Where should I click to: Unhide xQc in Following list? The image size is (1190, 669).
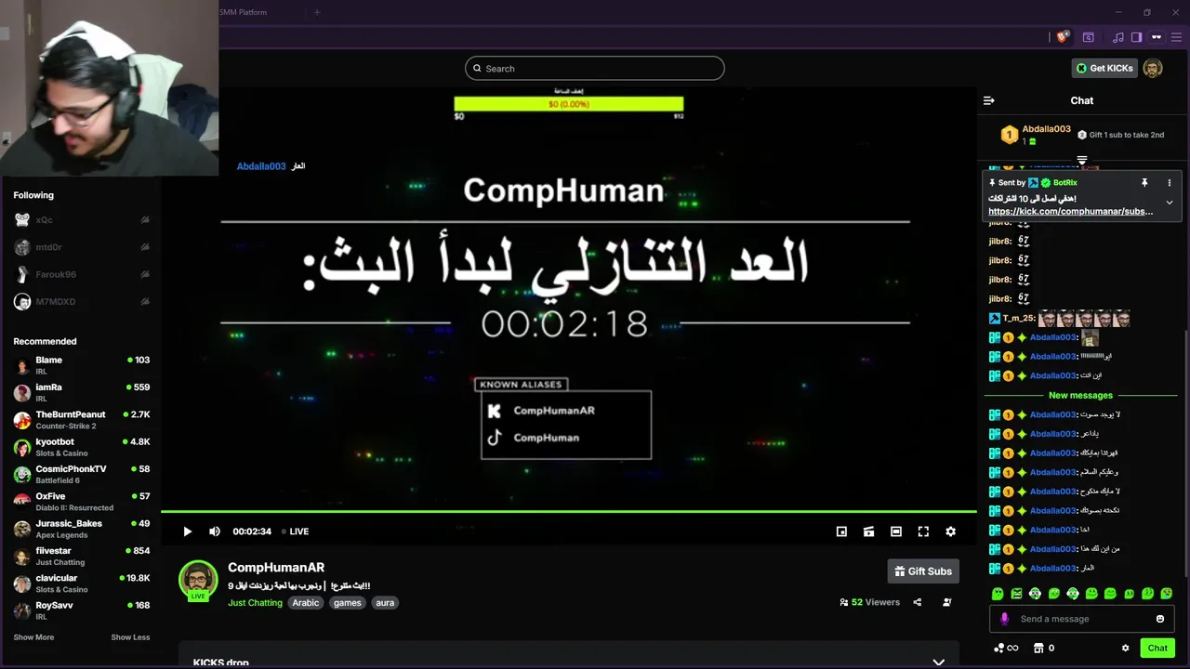(x=145, y=220)
